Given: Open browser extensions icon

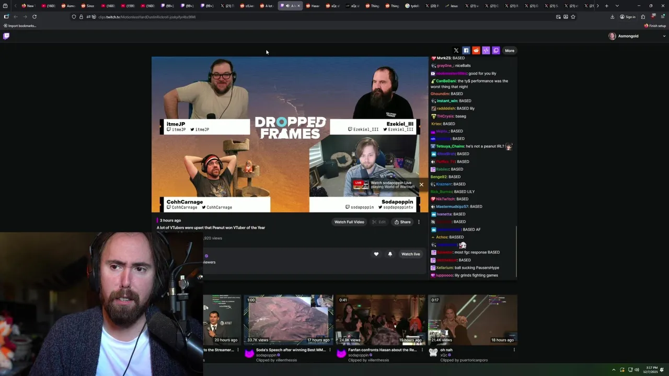Looking at the screenshot, I should pyautogui.click(x=643, y=17).
